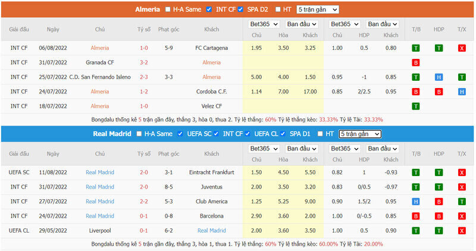Open second 'Ban đầu' handicap dropdown in Almeria table
The width and height of the screenshot is (476, 251).
[383, 24]
